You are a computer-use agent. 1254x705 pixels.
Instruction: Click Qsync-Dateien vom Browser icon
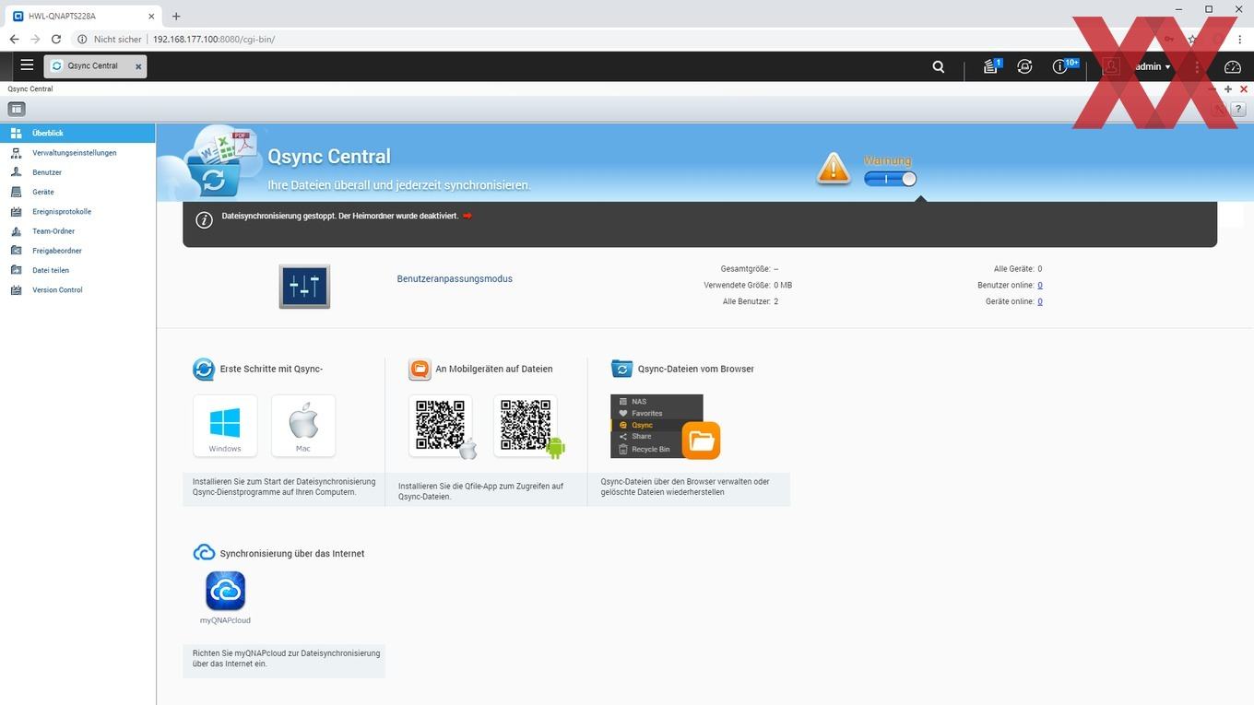621,369
